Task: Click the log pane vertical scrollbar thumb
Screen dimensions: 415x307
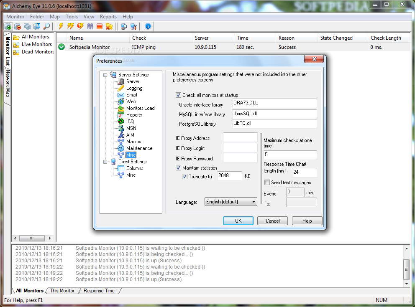Action: coord(407,269)
